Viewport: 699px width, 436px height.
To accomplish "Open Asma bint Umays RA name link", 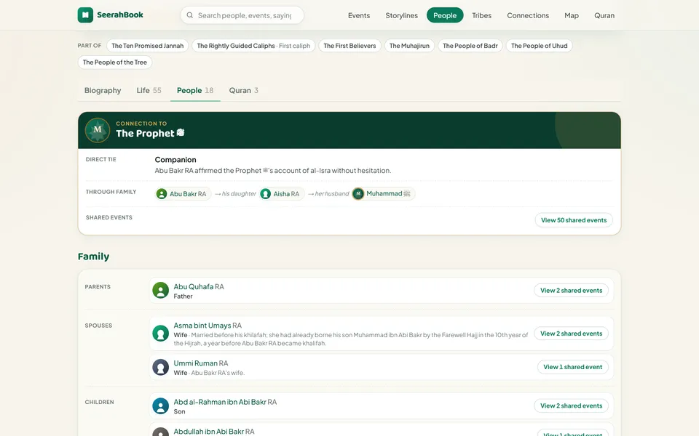I will pyautogui.click(x=208, y=326).
